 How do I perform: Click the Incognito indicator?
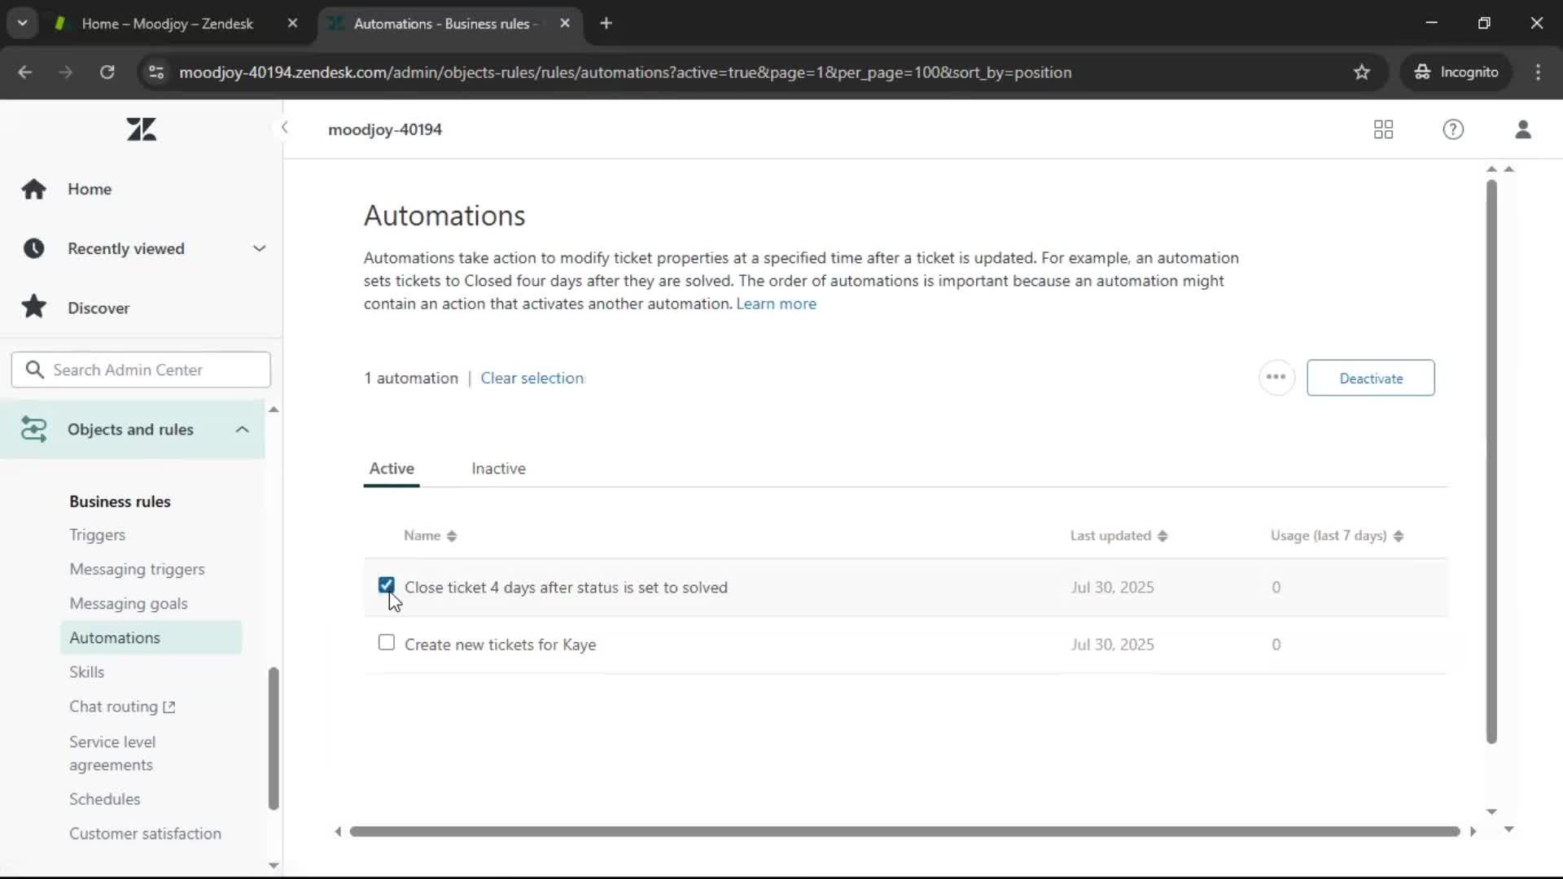tap(1456, 72)
